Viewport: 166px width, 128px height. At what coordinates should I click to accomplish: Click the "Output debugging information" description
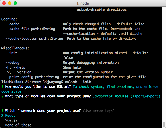(91, 63)
